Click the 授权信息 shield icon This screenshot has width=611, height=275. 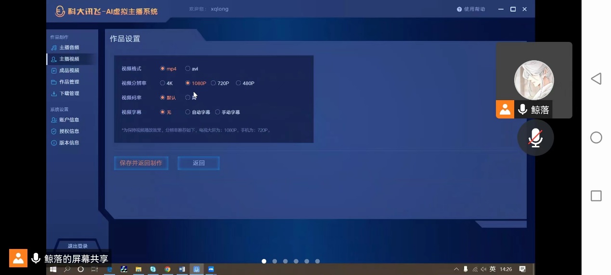coord(54,131)
